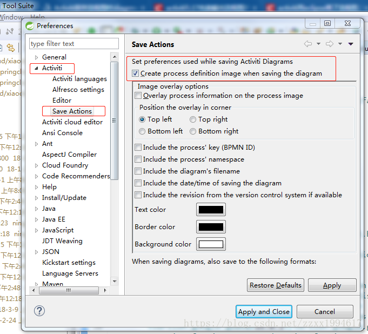The image size is (368, 334).
Task: Enable Overlay process information on the process image
Action: 138,96
